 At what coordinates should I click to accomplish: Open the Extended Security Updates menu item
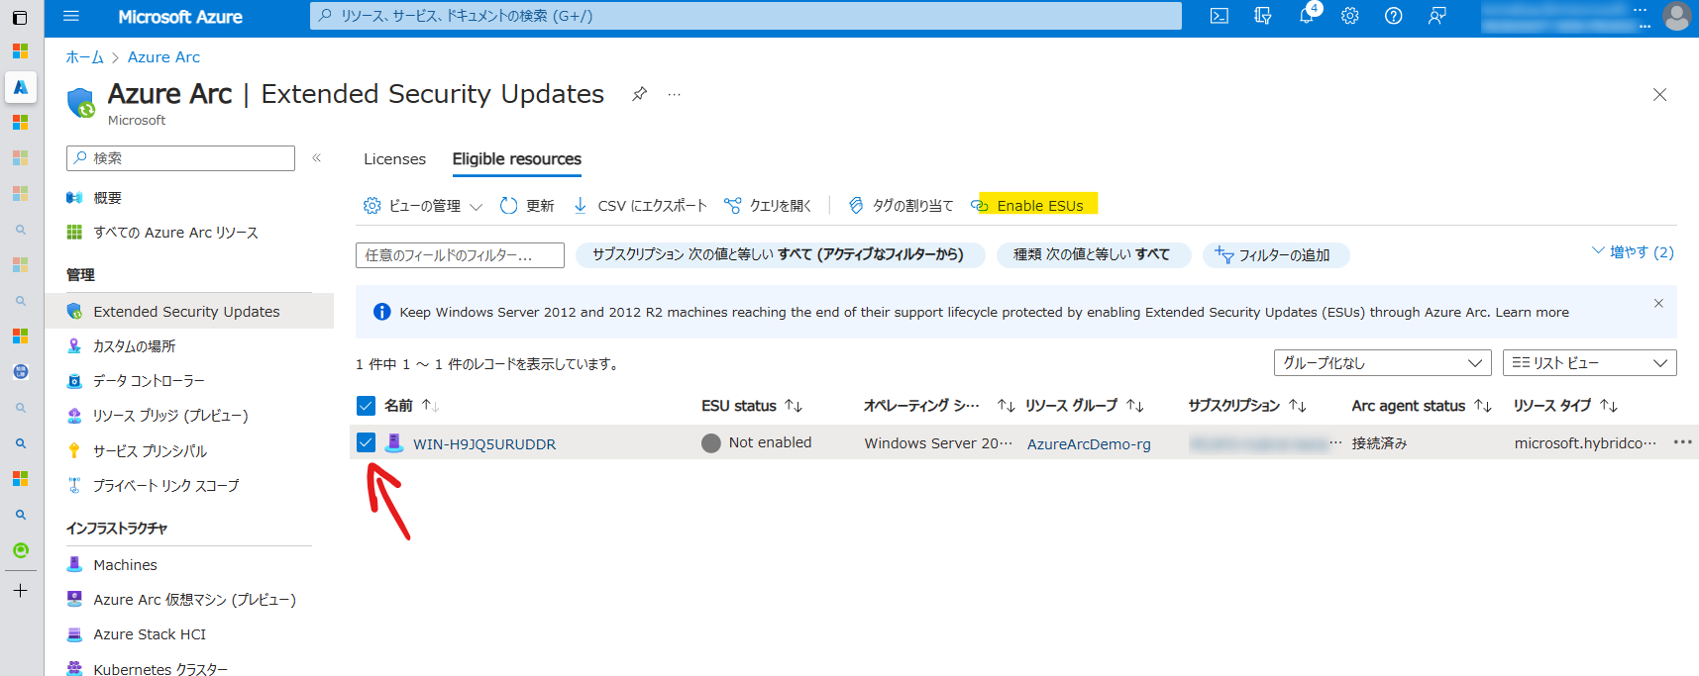point(188,312)
